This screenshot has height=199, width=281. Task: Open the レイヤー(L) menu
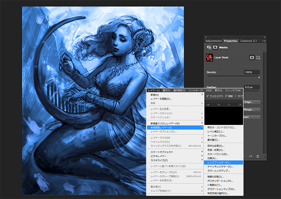(154, 90)
